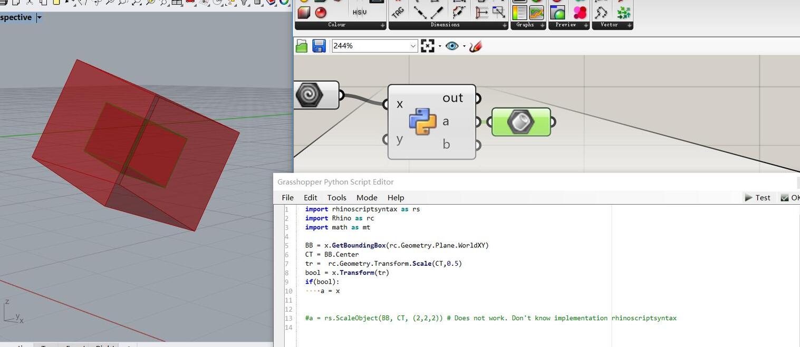Click the commented rs.ScaleObject line

490,318
